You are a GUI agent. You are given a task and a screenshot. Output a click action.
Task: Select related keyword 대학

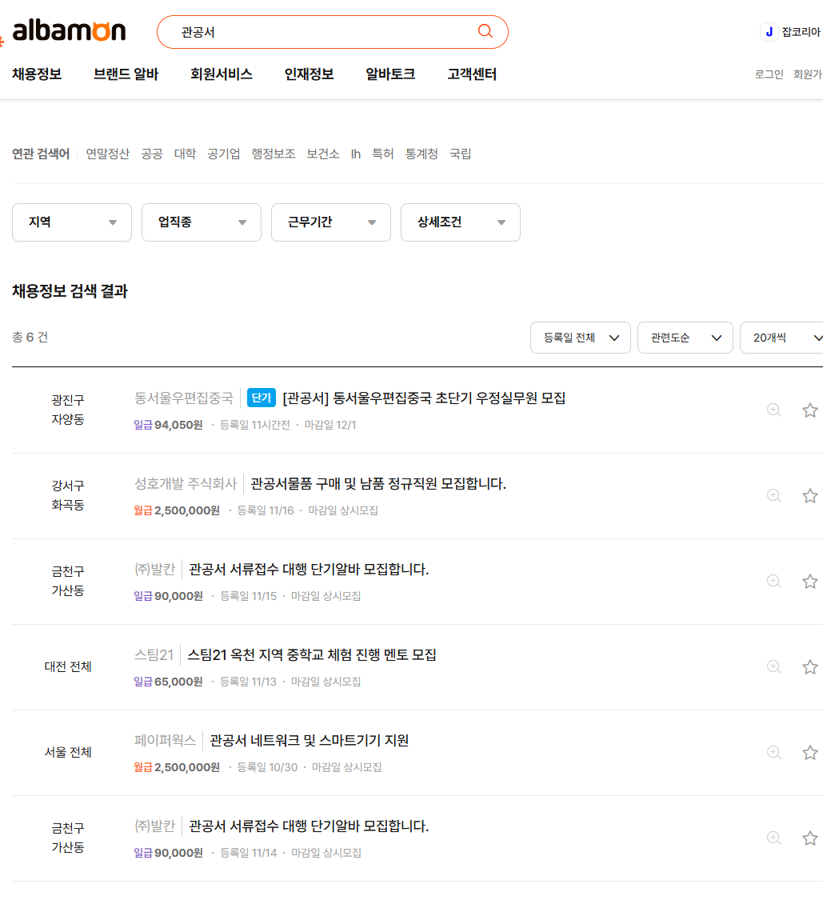(x=185, y=154)
